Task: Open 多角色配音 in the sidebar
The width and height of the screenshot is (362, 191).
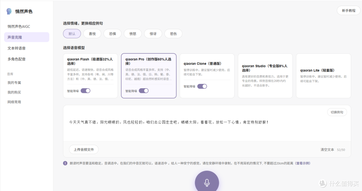Action: [16, 59]
